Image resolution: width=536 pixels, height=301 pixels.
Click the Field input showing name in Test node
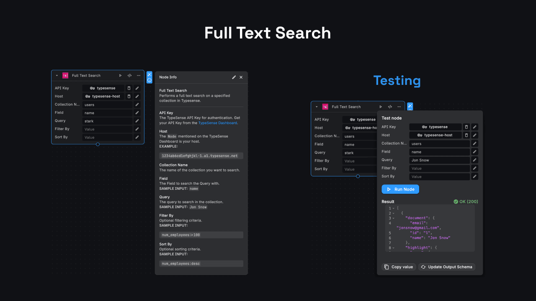pos(439,152)
